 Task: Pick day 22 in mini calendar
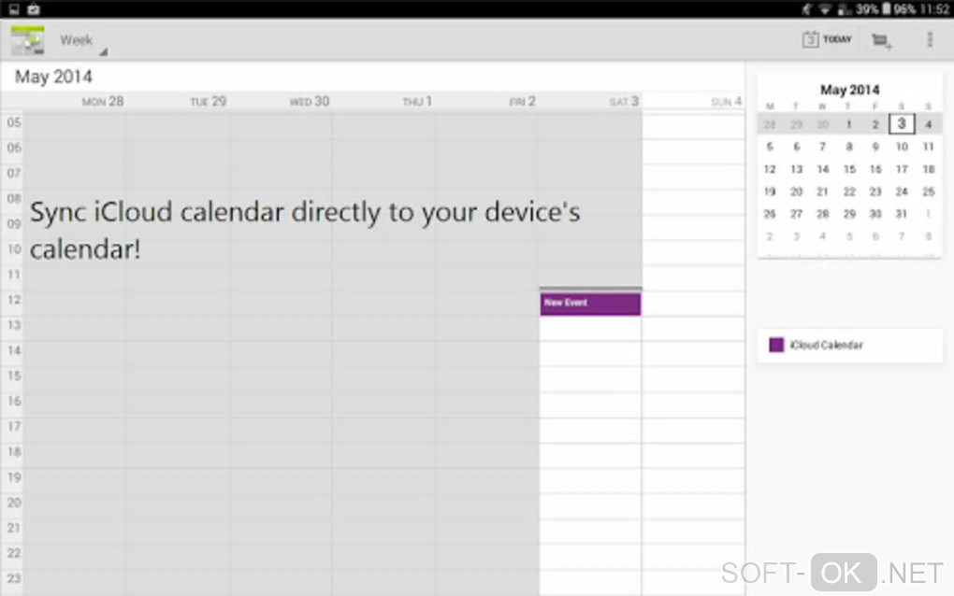(x=849, y=192)
